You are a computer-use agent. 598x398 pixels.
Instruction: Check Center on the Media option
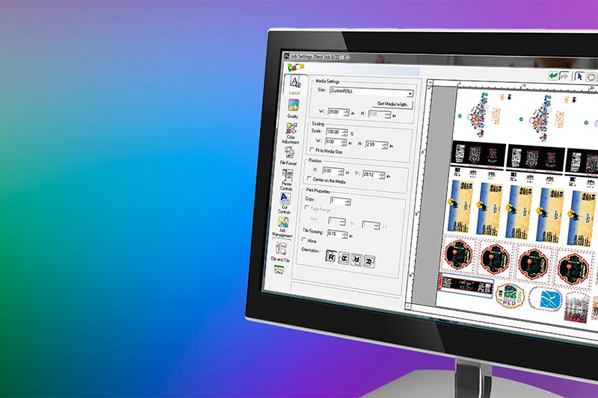pyautogui.click(x=309, y=179)
